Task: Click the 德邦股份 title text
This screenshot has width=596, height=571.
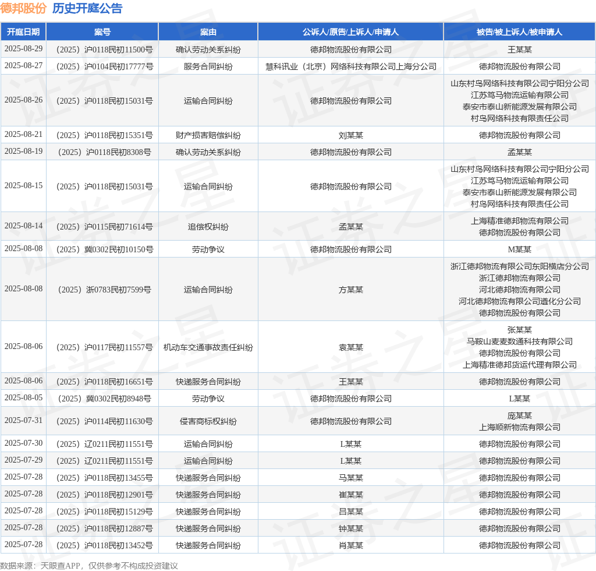Action: tap(23, 8)
